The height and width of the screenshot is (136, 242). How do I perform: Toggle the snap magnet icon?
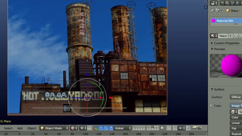tap(175, 128)
